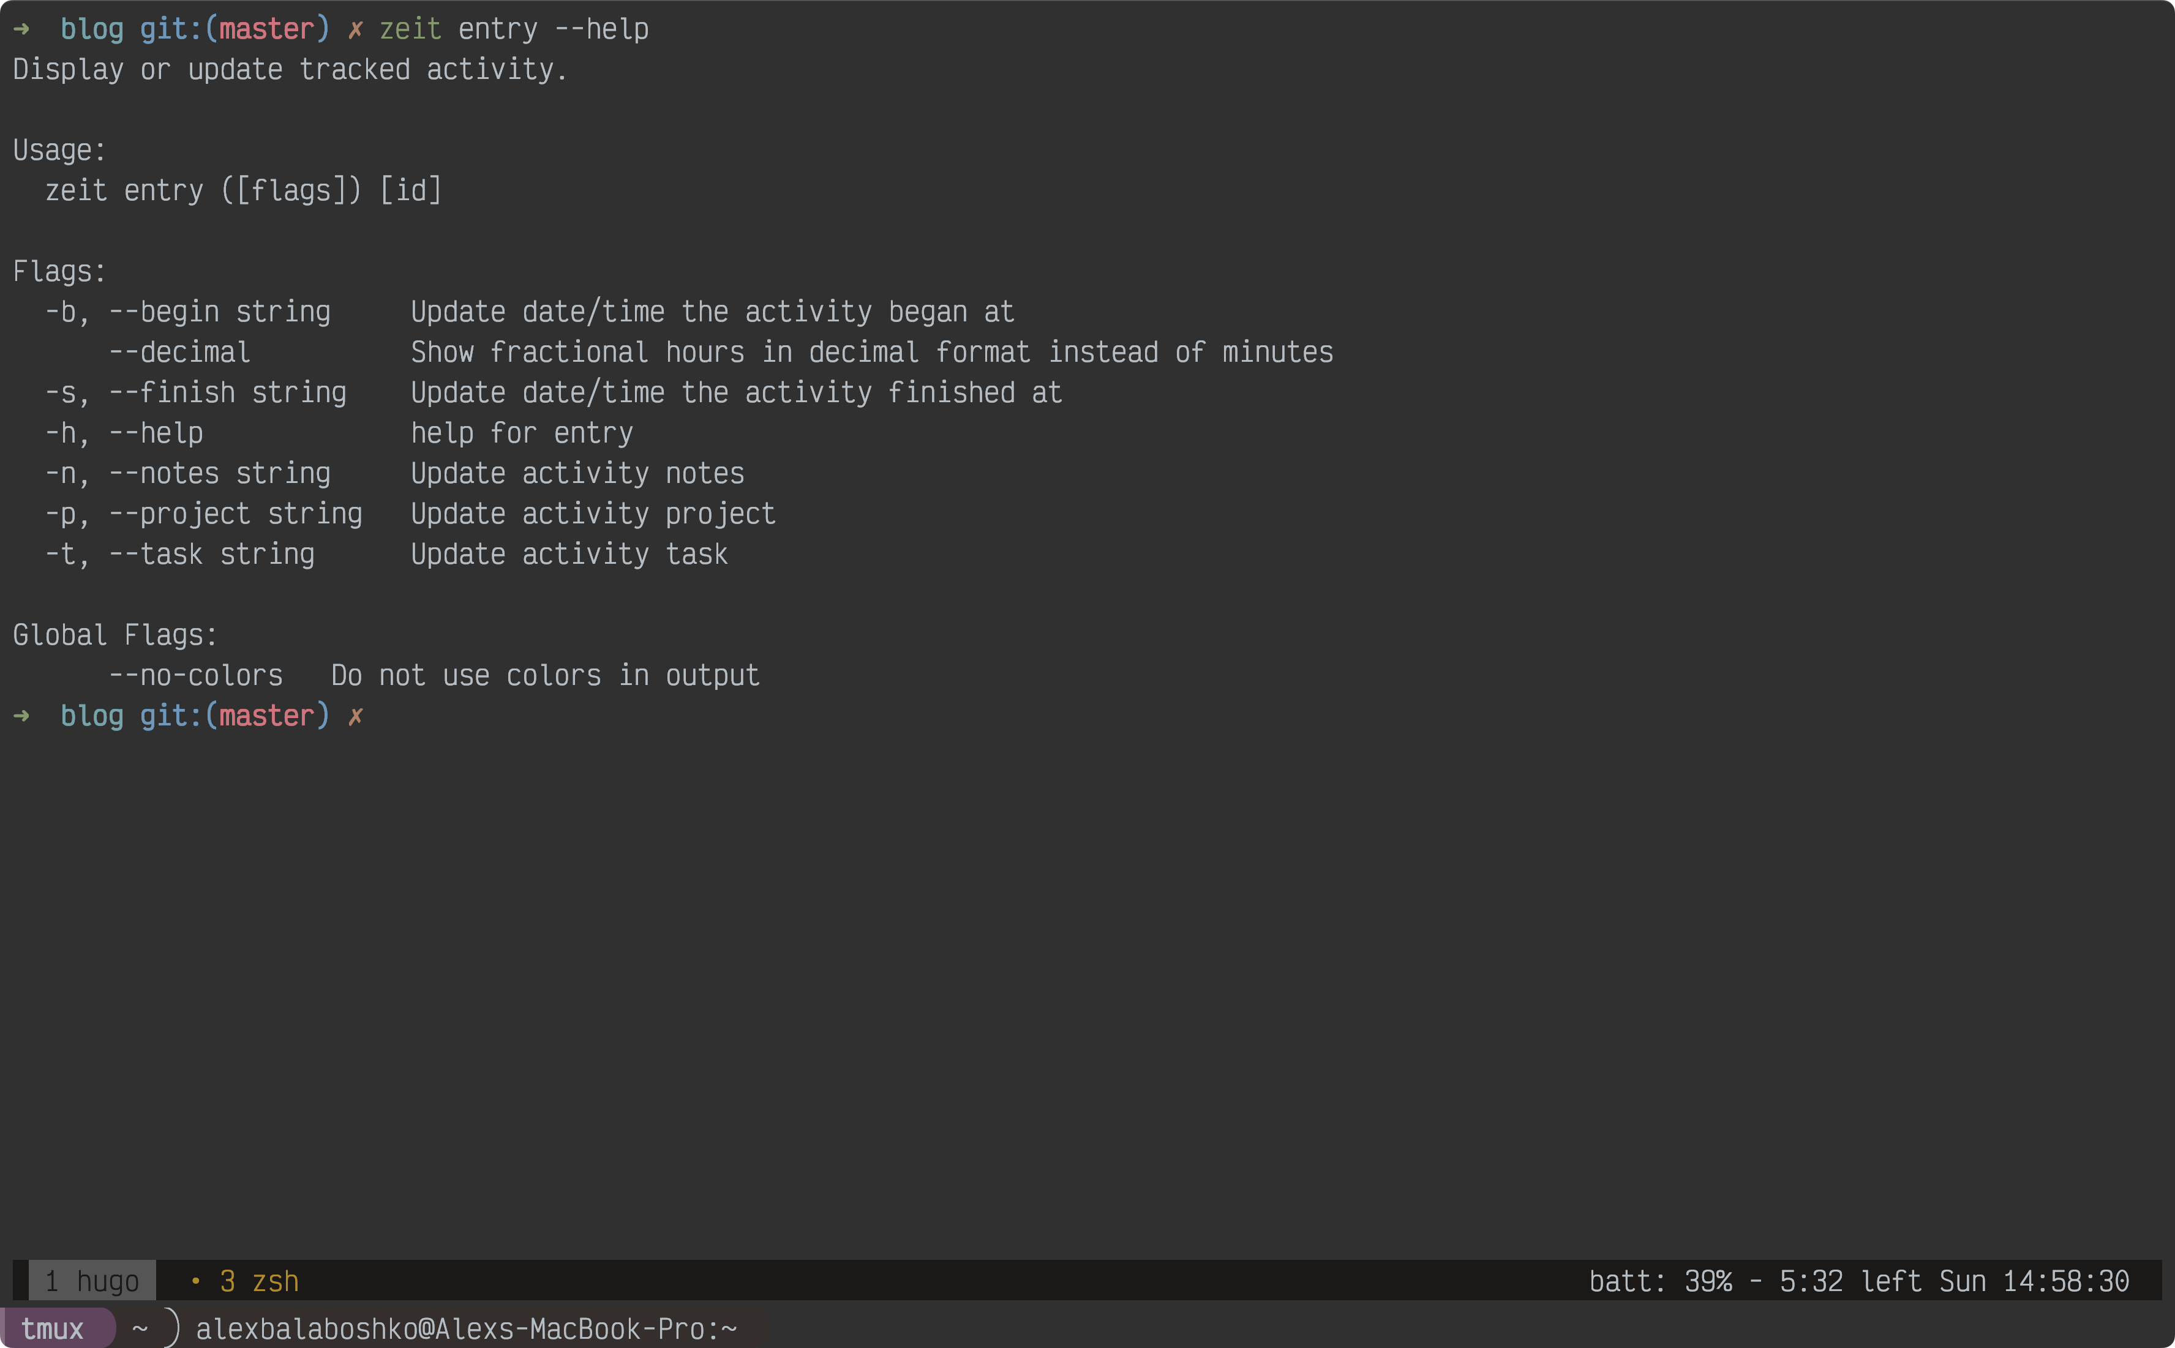Image resolution: width=2175 pixels, height=1348 pixels.
Task: Click the green arrow on the empty prompt line
Action: (x=21, y=716)
